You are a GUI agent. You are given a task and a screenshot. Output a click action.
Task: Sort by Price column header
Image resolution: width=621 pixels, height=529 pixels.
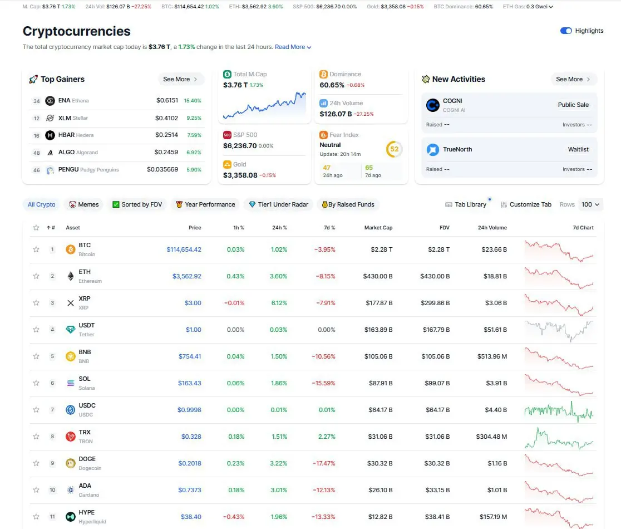point(195,227)
